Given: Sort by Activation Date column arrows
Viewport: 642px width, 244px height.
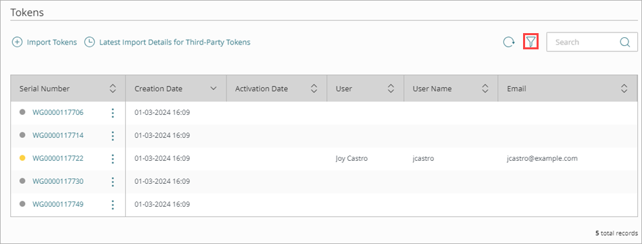Looking at the screenshot, I should (314, 89).
